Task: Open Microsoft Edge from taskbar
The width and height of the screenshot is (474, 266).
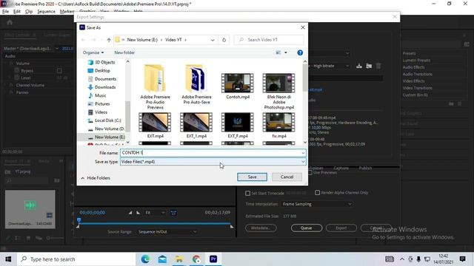Action: point(145,259)
